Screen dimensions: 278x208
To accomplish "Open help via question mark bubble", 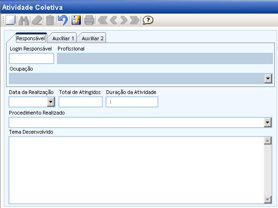I will click(148, 20).
